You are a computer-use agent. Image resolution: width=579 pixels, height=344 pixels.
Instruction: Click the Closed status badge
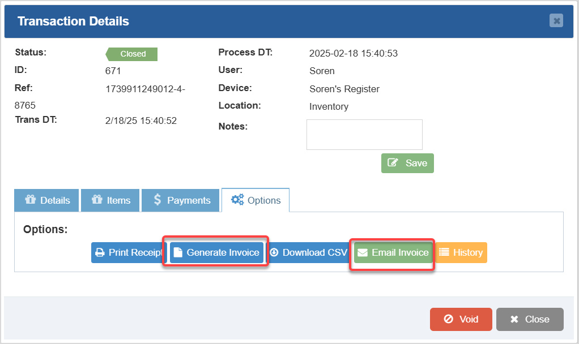tap(131, 54)
